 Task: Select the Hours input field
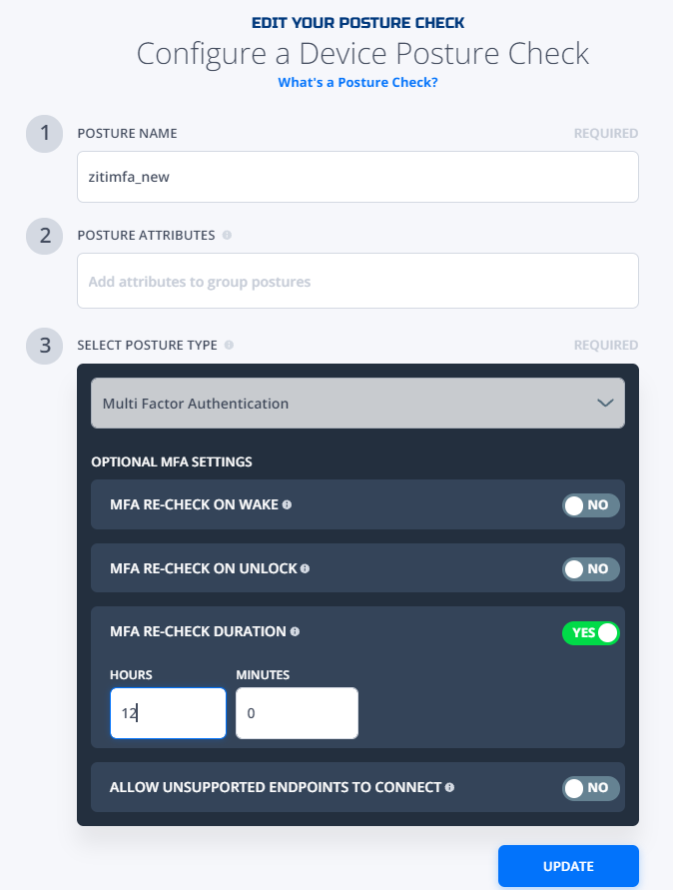[168, 713]
